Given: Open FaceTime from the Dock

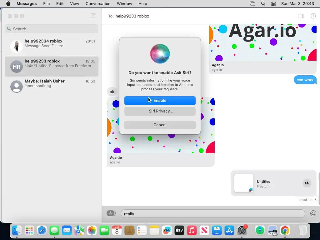Looking at the screenshot, I should (104, 231).
